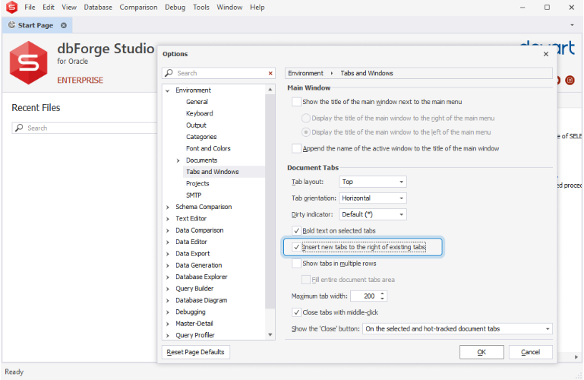Open the Comparison menu
Screen dimensions: 584x380
[x=138, y=8]
